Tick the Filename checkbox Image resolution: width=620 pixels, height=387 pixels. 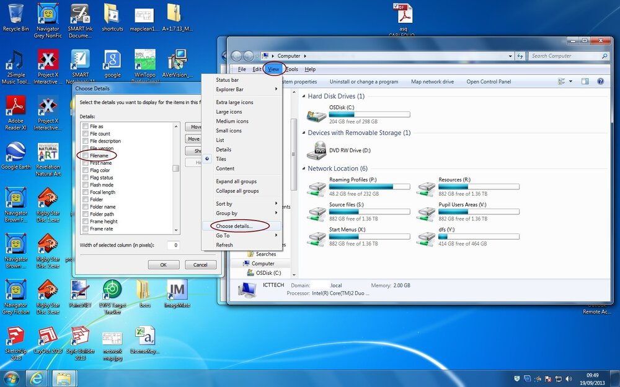(85, 155)
